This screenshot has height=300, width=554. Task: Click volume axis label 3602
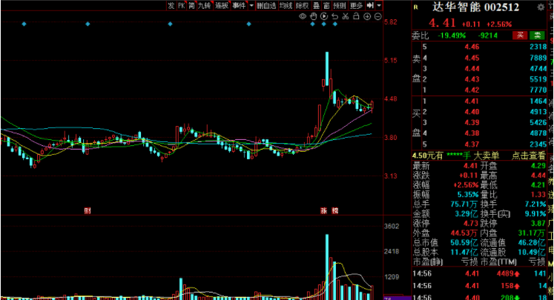pyautogui.click(x=392, y=226)
